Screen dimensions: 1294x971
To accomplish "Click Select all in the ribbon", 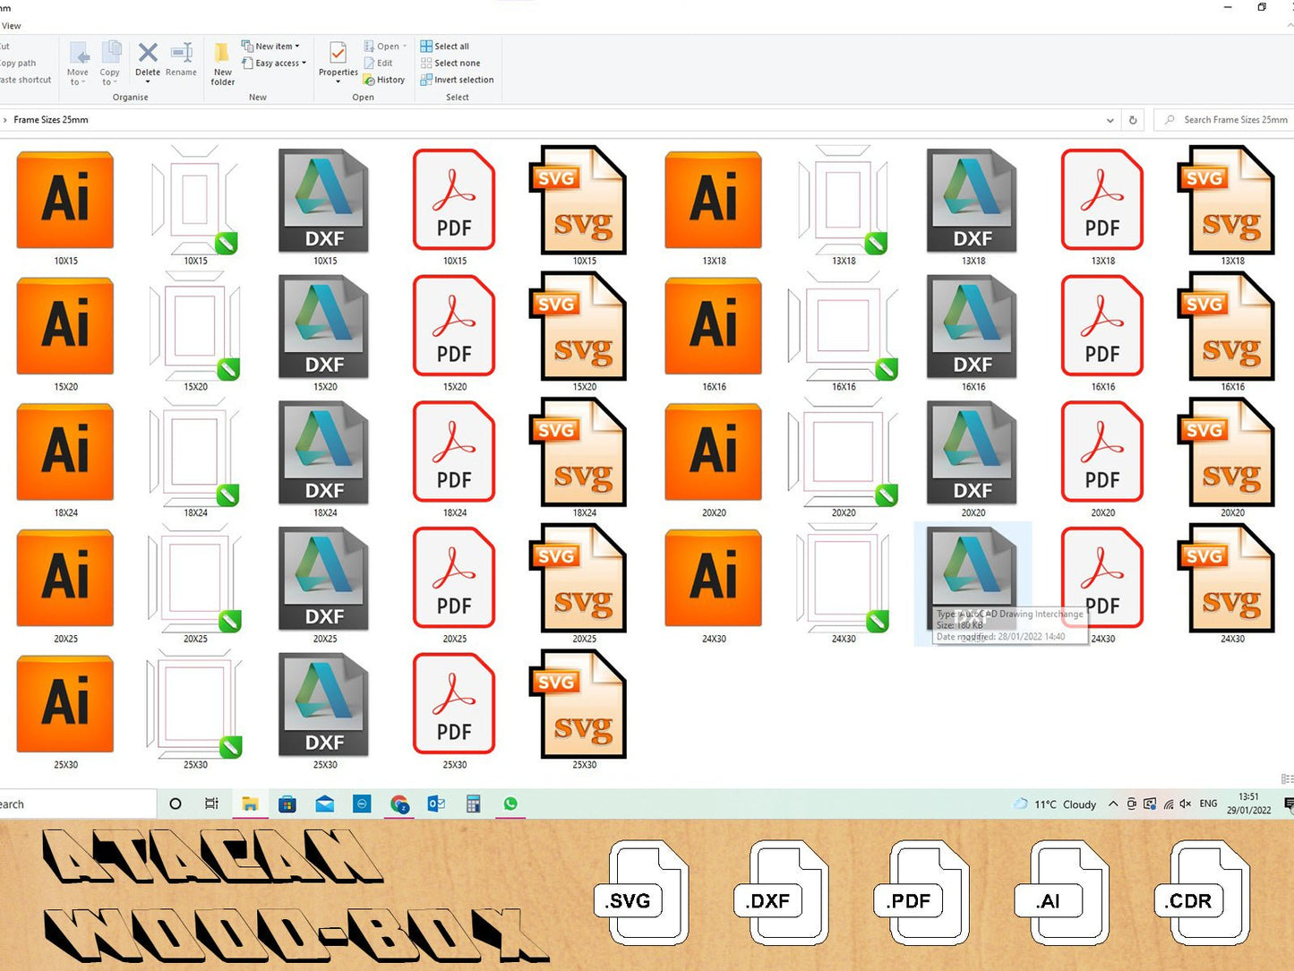I will [445, 47].
